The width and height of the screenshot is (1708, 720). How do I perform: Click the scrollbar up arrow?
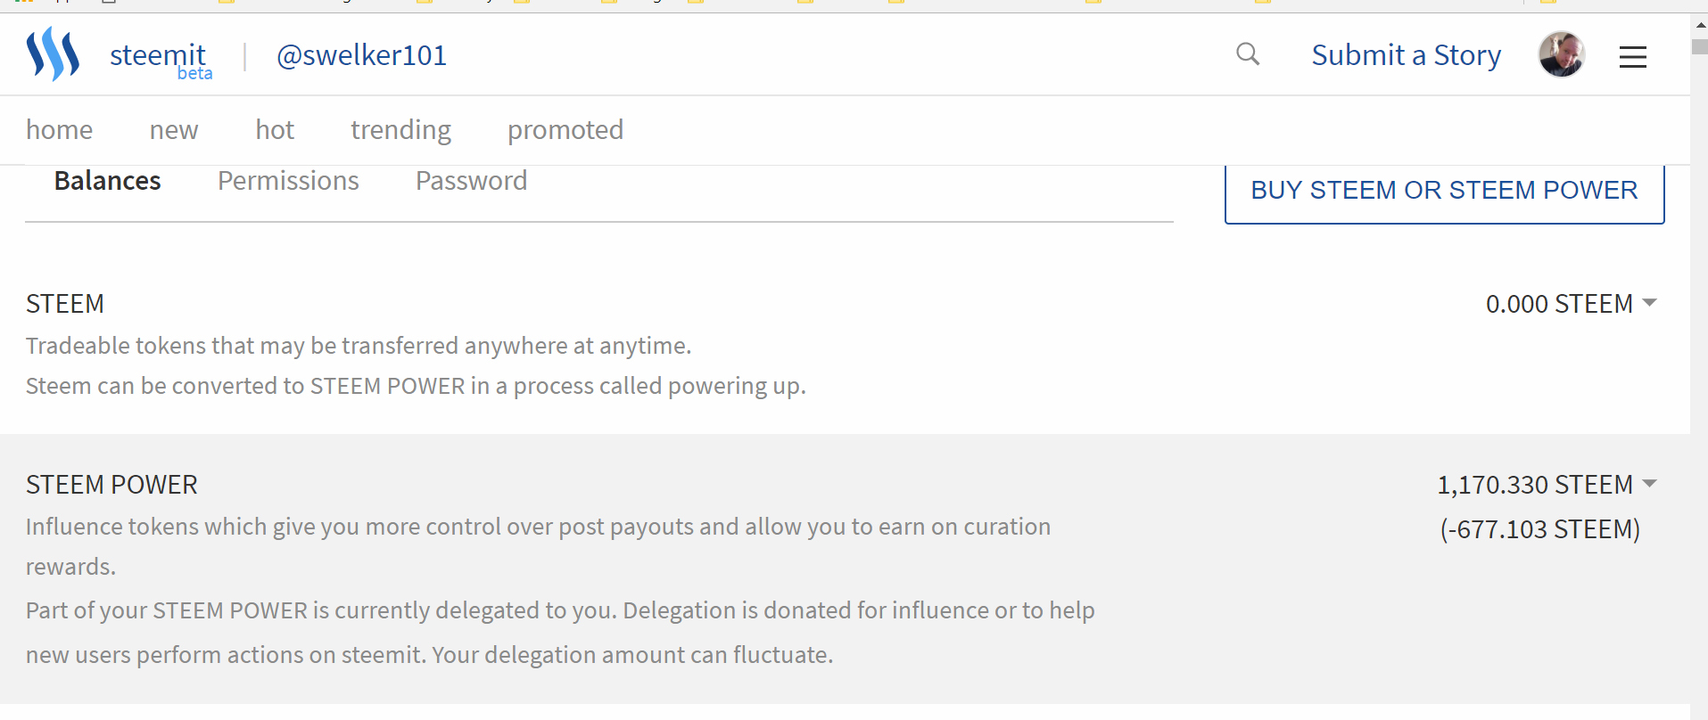click(x=1700, y=25)
